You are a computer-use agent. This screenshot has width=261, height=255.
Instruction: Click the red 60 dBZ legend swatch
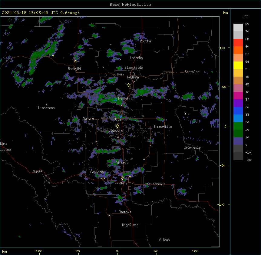point(238,43)
